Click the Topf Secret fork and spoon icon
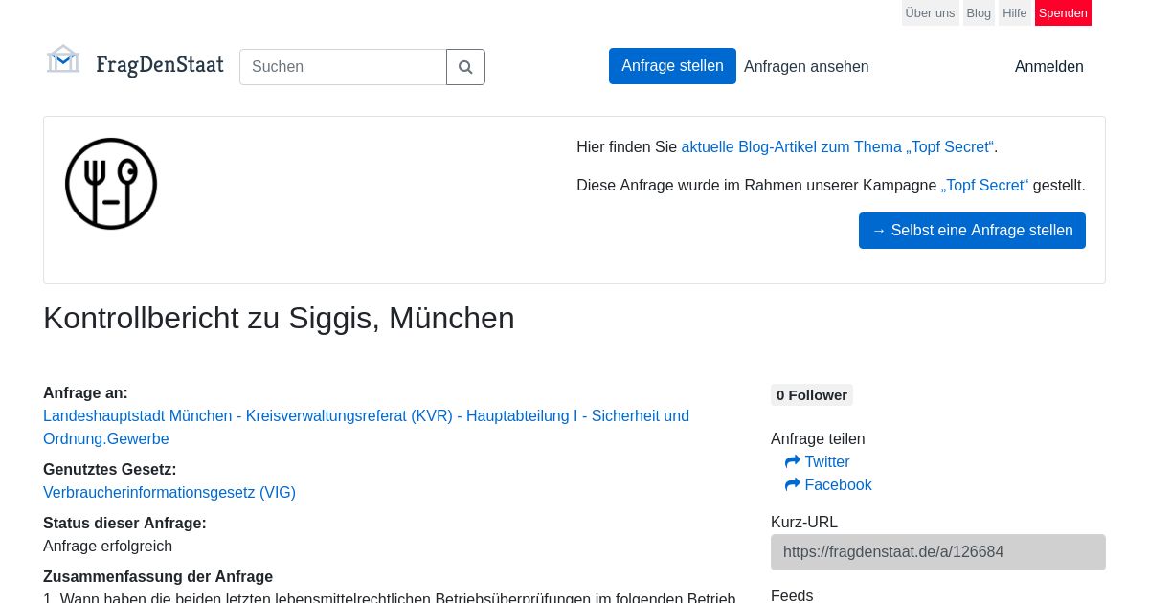Viewport: 1149px width, 603px height. tap(111, 184)
